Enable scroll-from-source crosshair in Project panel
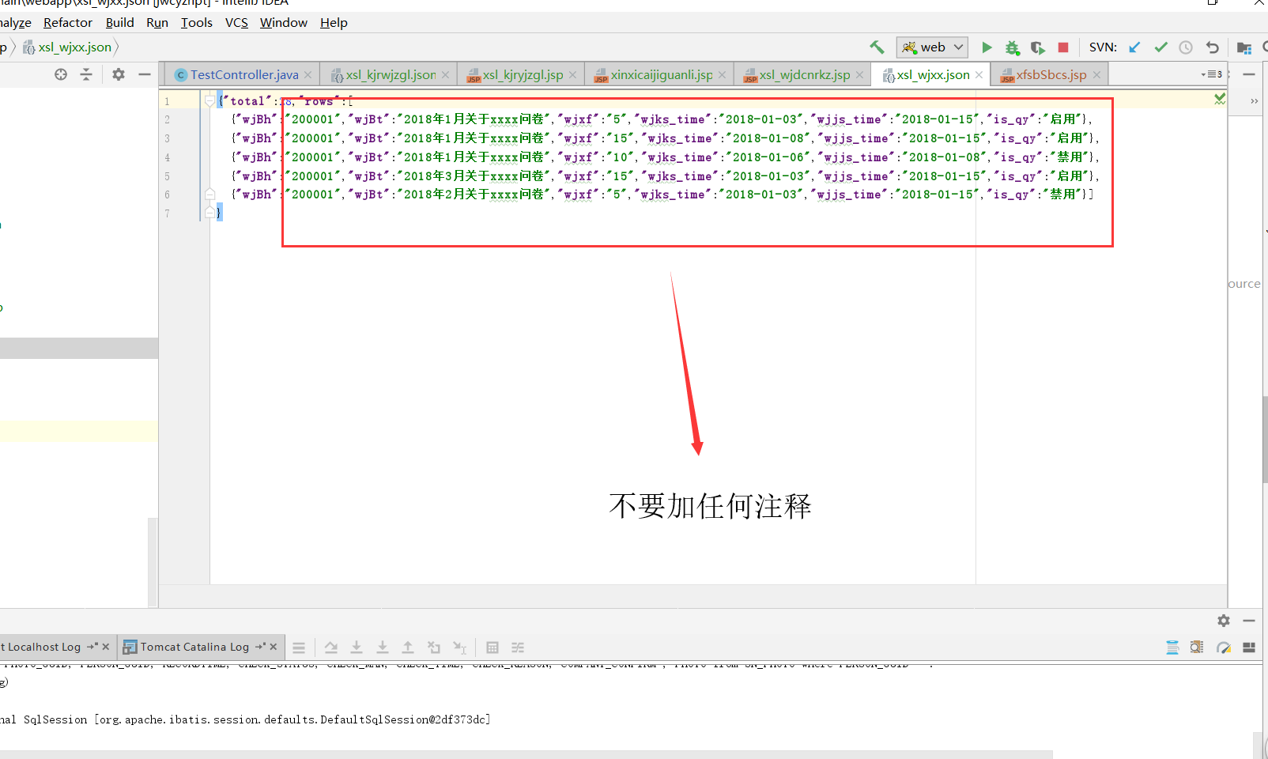The height and width of the screenshot is (759, 1268). 60,74
